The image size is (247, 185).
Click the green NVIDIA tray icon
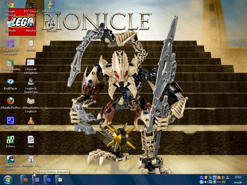point(224,182)
